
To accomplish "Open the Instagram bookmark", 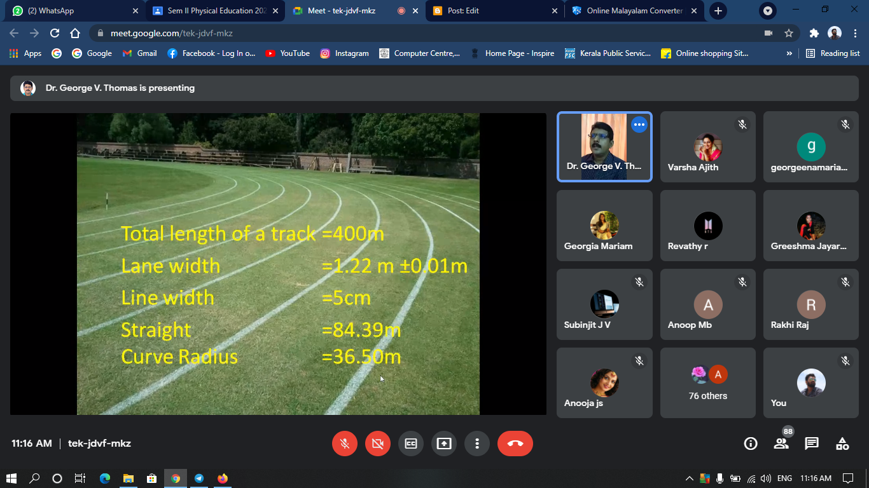I will click(344, 53).
